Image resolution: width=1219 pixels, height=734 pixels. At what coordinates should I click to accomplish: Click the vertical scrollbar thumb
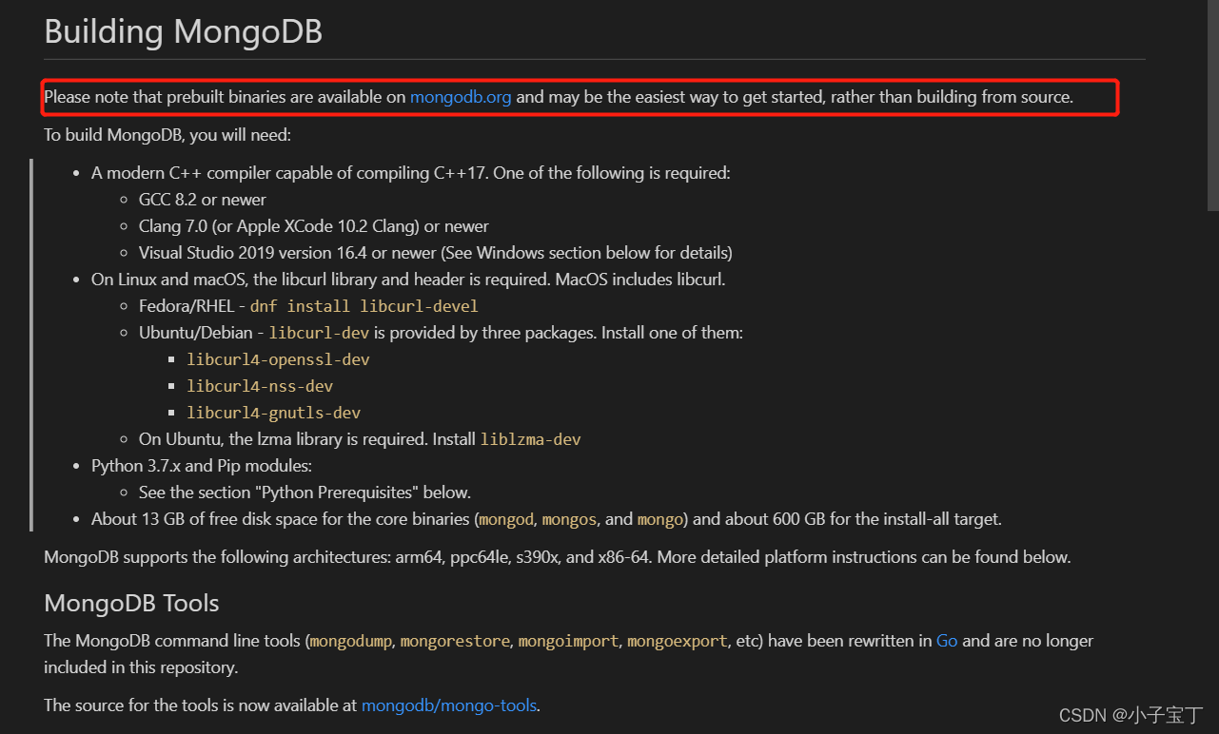click(1212, 105)
